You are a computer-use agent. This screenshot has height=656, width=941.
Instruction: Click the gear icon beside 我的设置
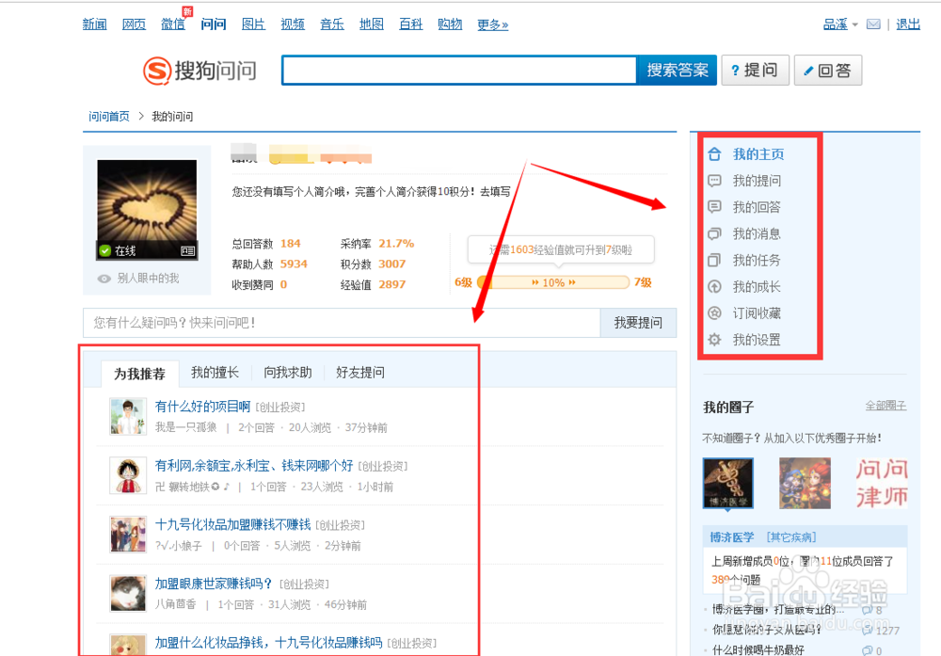[x=714, y=340]
